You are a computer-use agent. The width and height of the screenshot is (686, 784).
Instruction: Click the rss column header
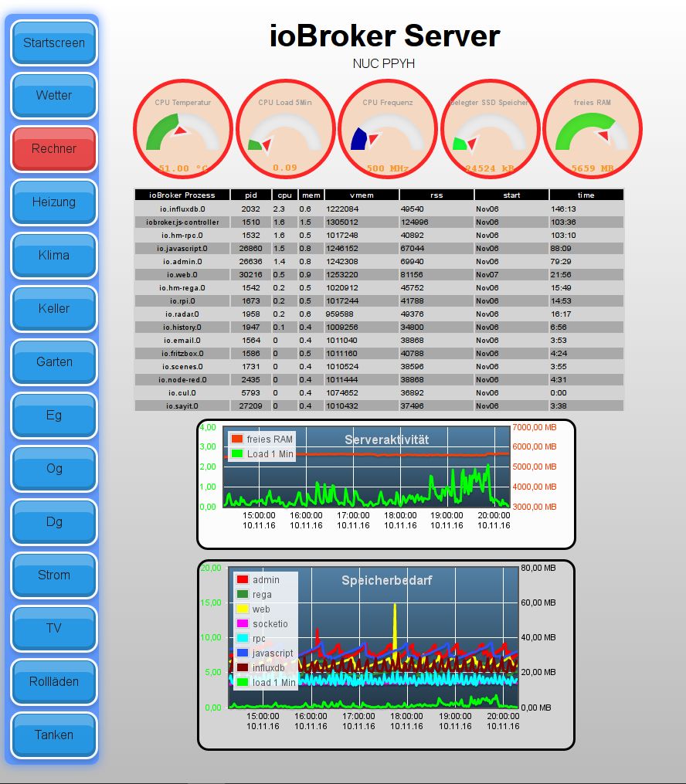click(436, 195)
